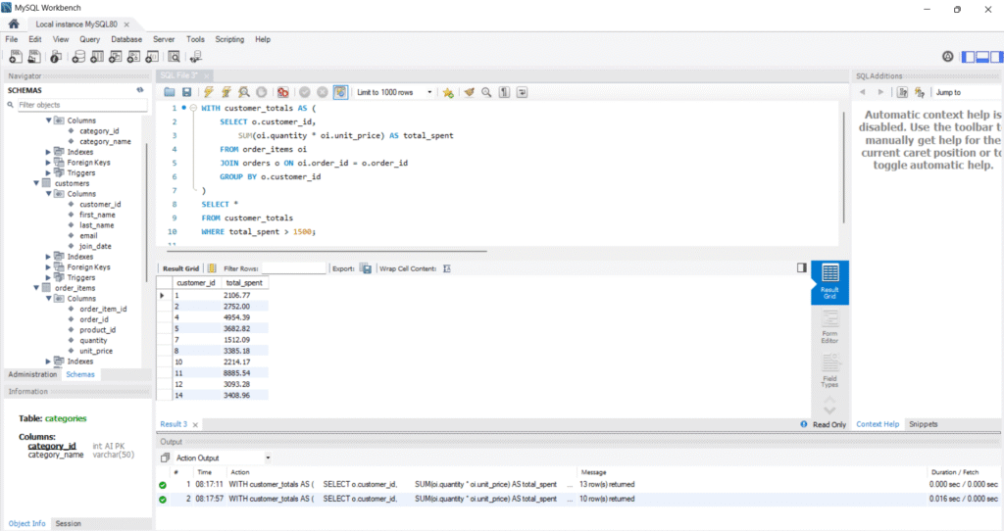Open the Jump to dropdown

[967, 92]
